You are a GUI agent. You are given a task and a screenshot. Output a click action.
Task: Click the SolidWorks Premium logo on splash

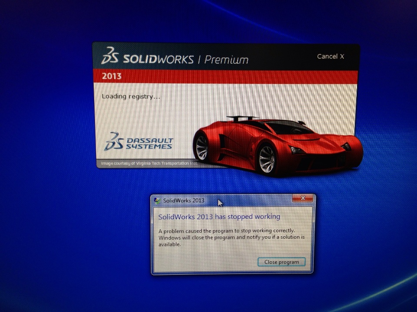click(175, 56)
